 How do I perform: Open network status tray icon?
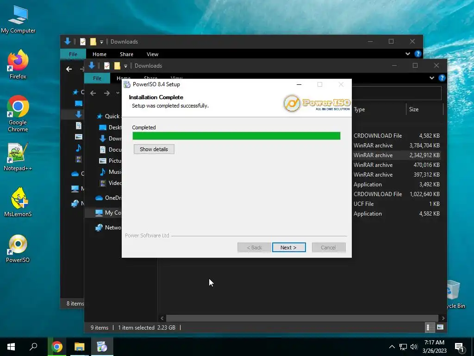click(x=403, y=347)
